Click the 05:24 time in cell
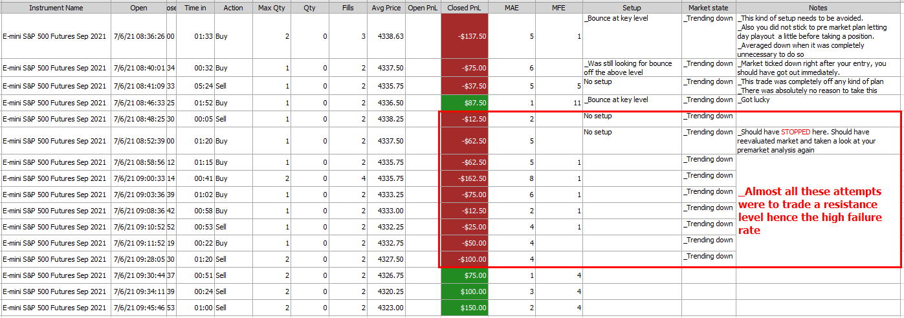 [195, 86]
